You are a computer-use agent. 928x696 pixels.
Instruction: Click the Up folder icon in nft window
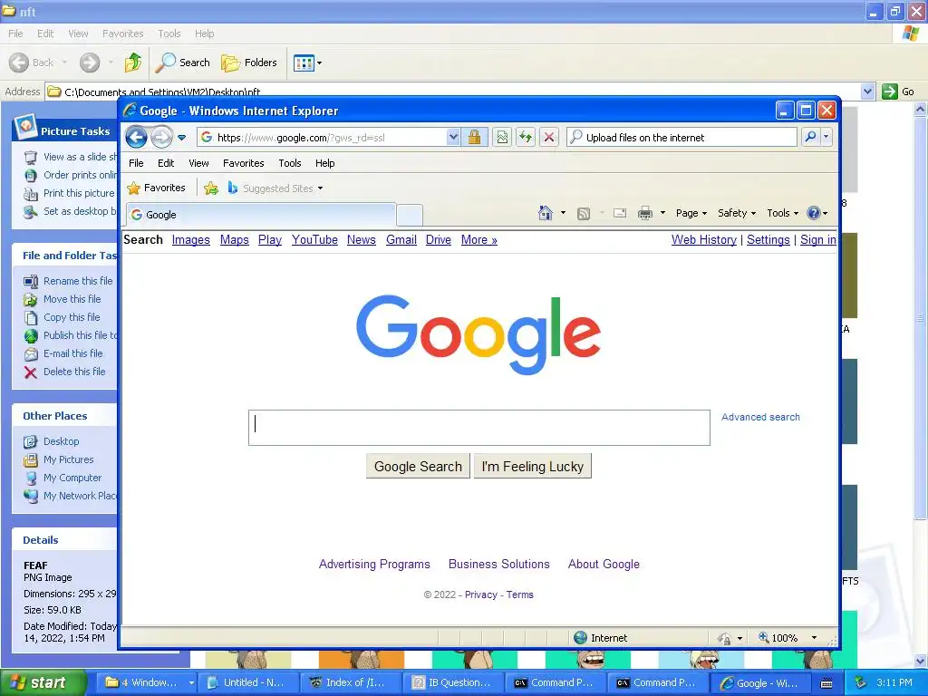pos(133,63)
